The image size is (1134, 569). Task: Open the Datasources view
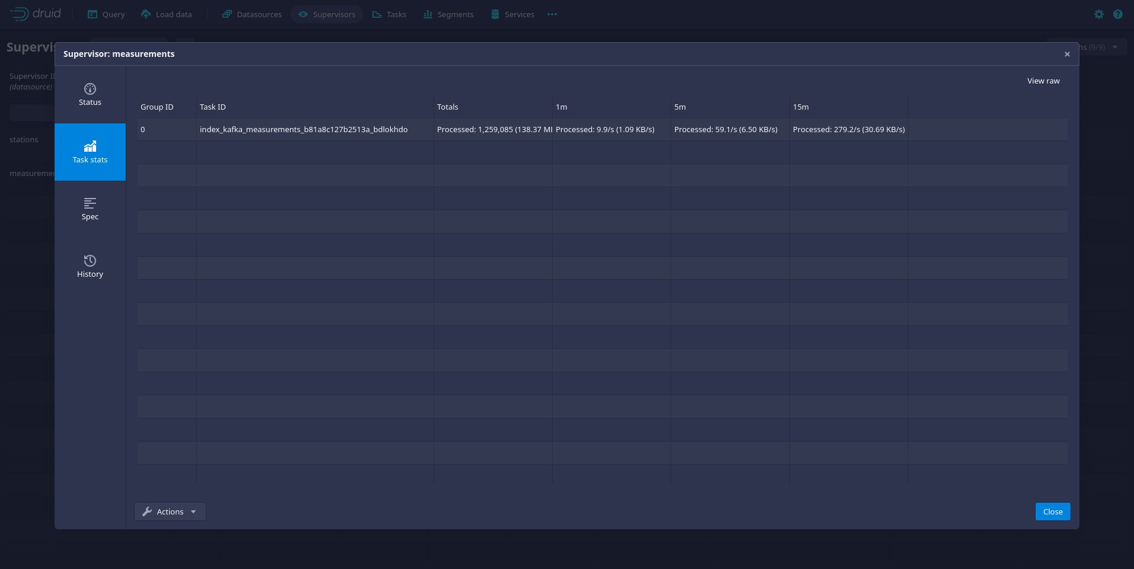coord(252,14)
